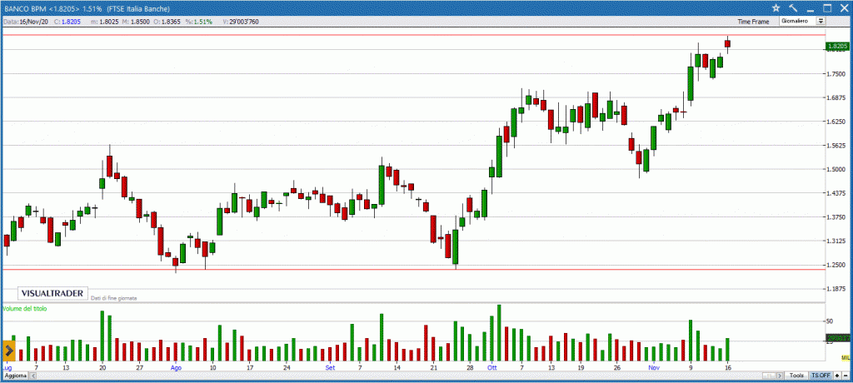Click the Aggiorna button

pos(15,376)
